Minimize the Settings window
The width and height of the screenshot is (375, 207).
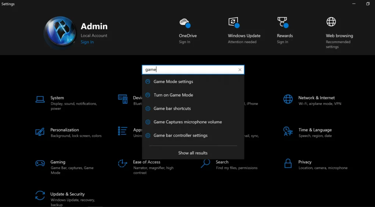point(354,4)
